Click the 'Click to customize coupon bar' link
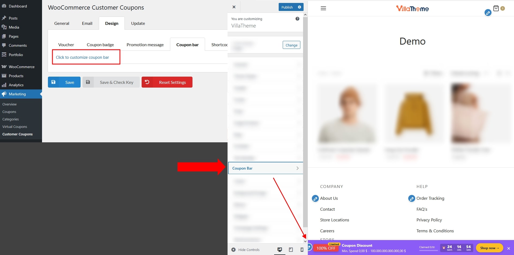 (82, 57)
